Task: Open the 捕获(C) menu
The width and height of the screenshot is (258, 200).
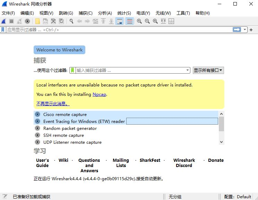Action: (x=86, y=13)
